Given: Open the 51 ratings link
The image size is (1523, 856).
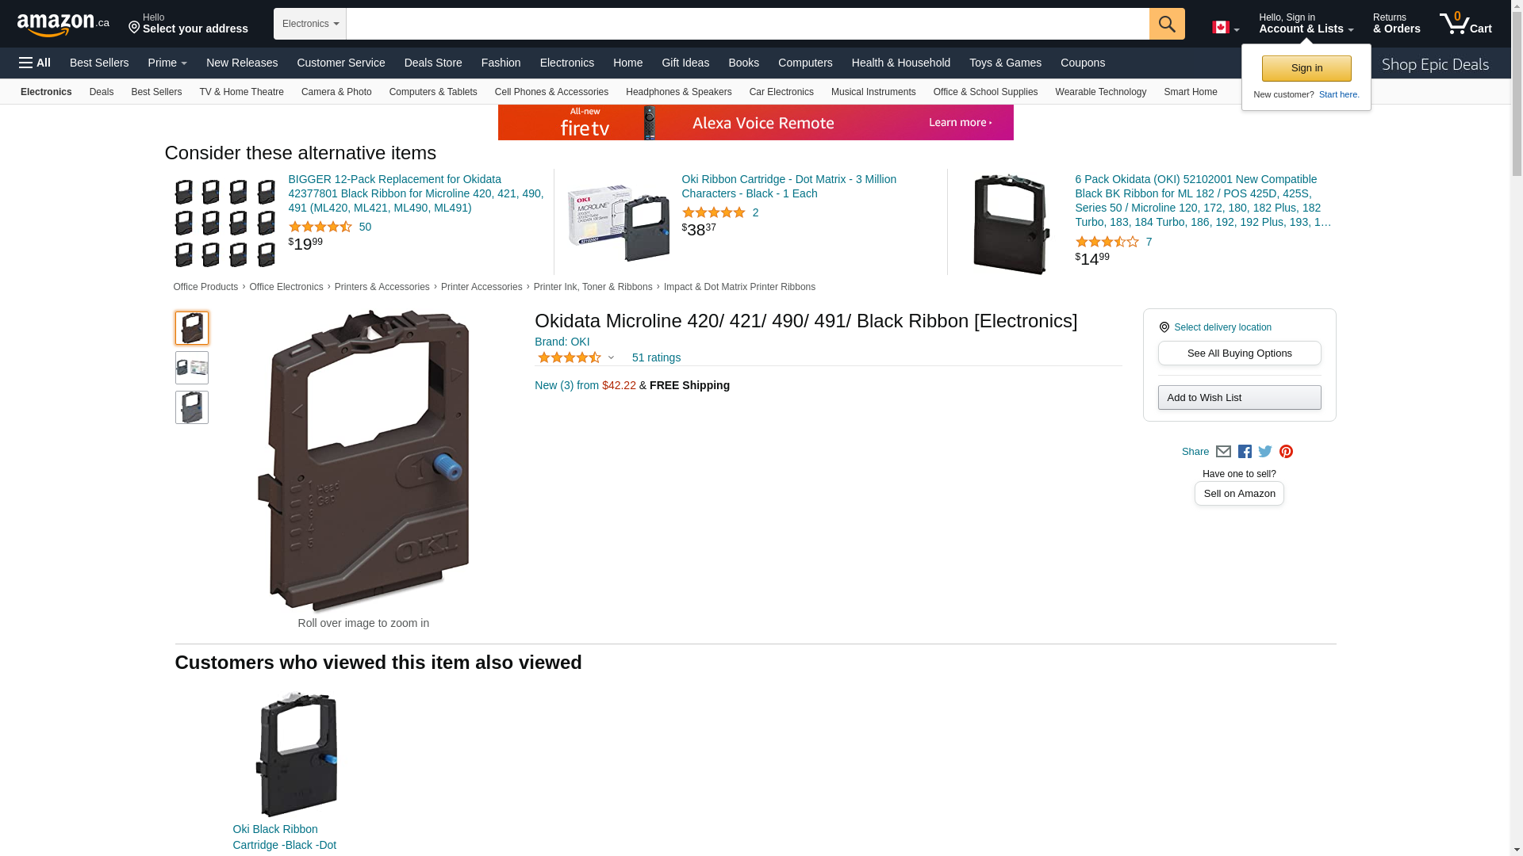Looking at the screenshot, I should pyautogui.click(x=656, y=358).
